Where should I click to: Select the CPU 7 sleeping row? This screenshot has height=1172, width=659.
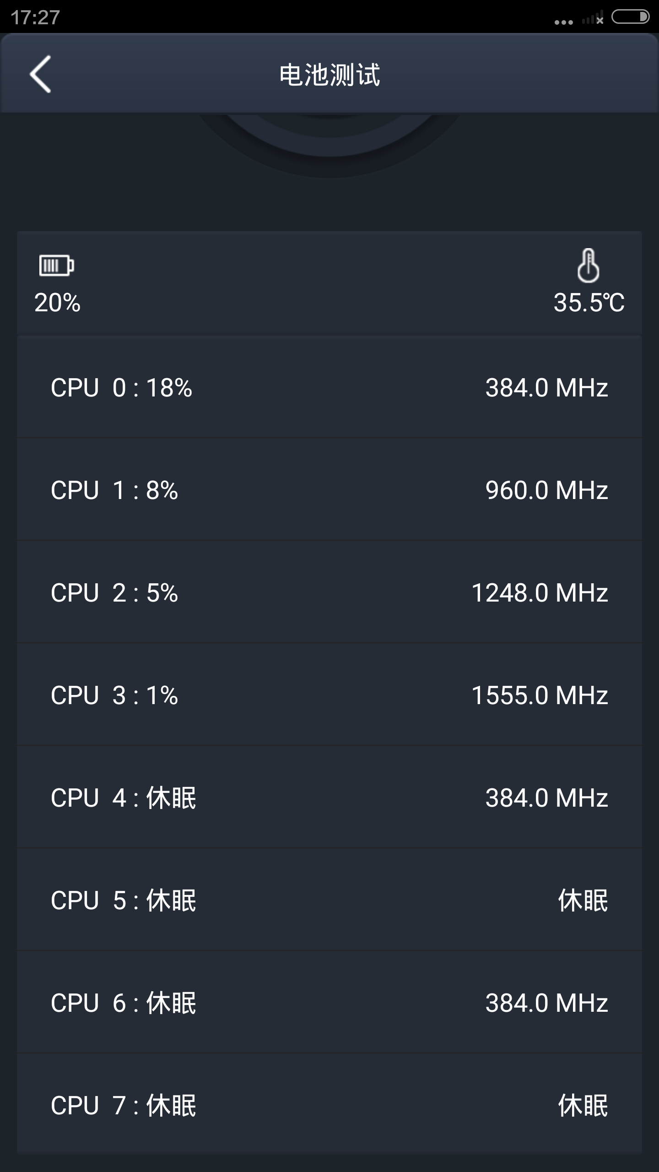(329, 1105)
